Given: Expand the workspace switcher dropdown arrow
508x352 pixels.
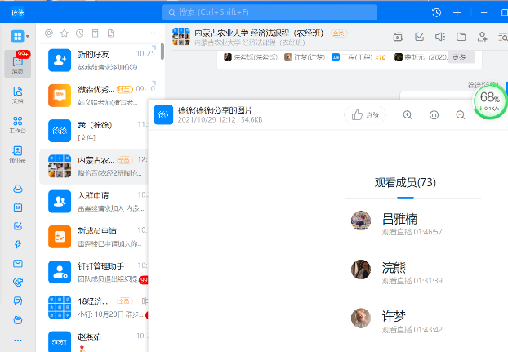Looking at the screenshot, I should coord(29,37).
